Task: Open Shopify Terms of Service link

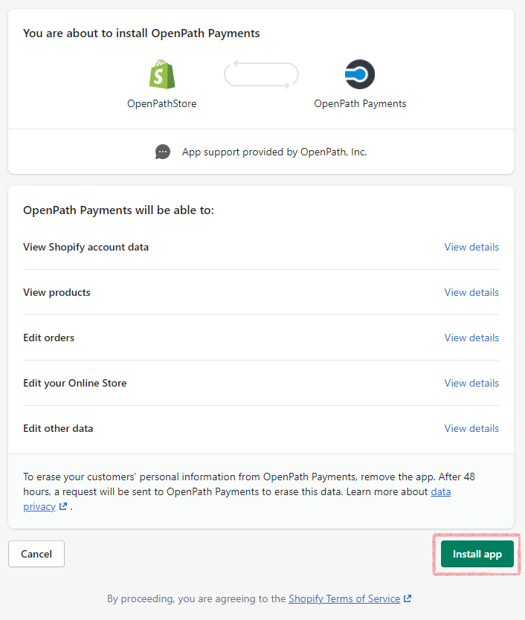Action: [344, 598]
